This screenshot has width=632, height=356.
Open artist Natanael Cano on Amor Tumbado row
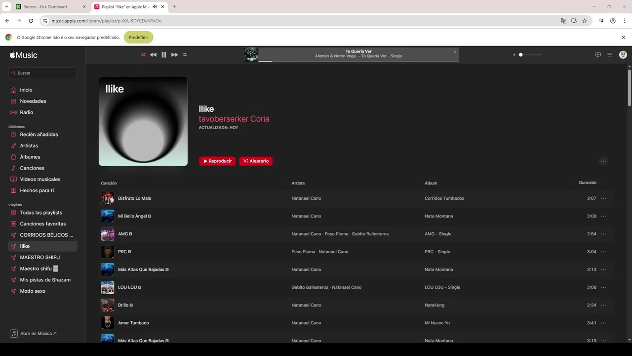point(306,323)
